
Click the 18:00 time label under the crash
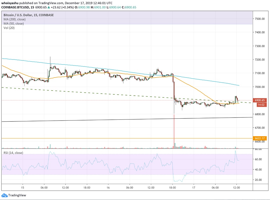click(x=173, y=187)
